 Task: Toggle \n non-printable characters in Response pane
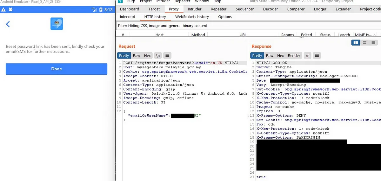307,56
